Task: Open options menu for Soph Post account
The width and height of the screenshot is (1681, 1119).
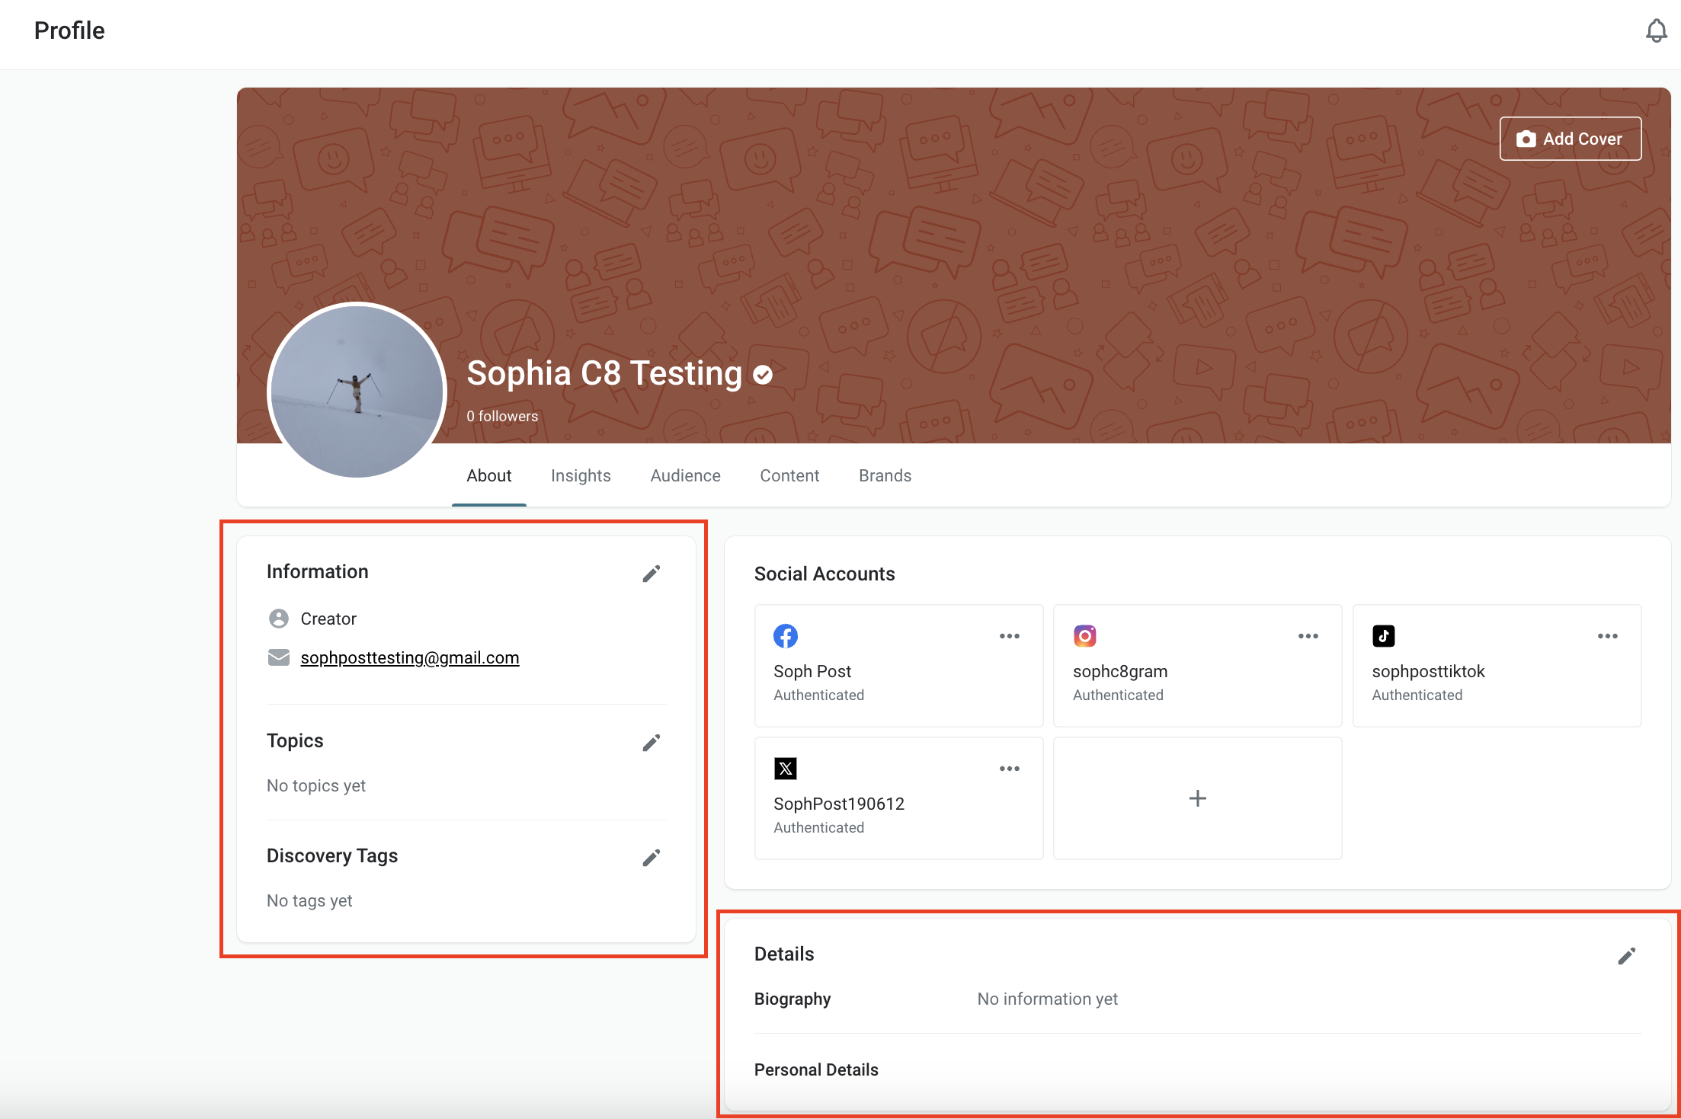Action: coord(1010,636)
